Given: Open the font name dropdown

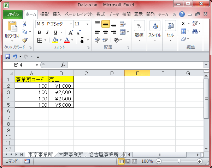Looking at the screenshot, I should 71,24.
